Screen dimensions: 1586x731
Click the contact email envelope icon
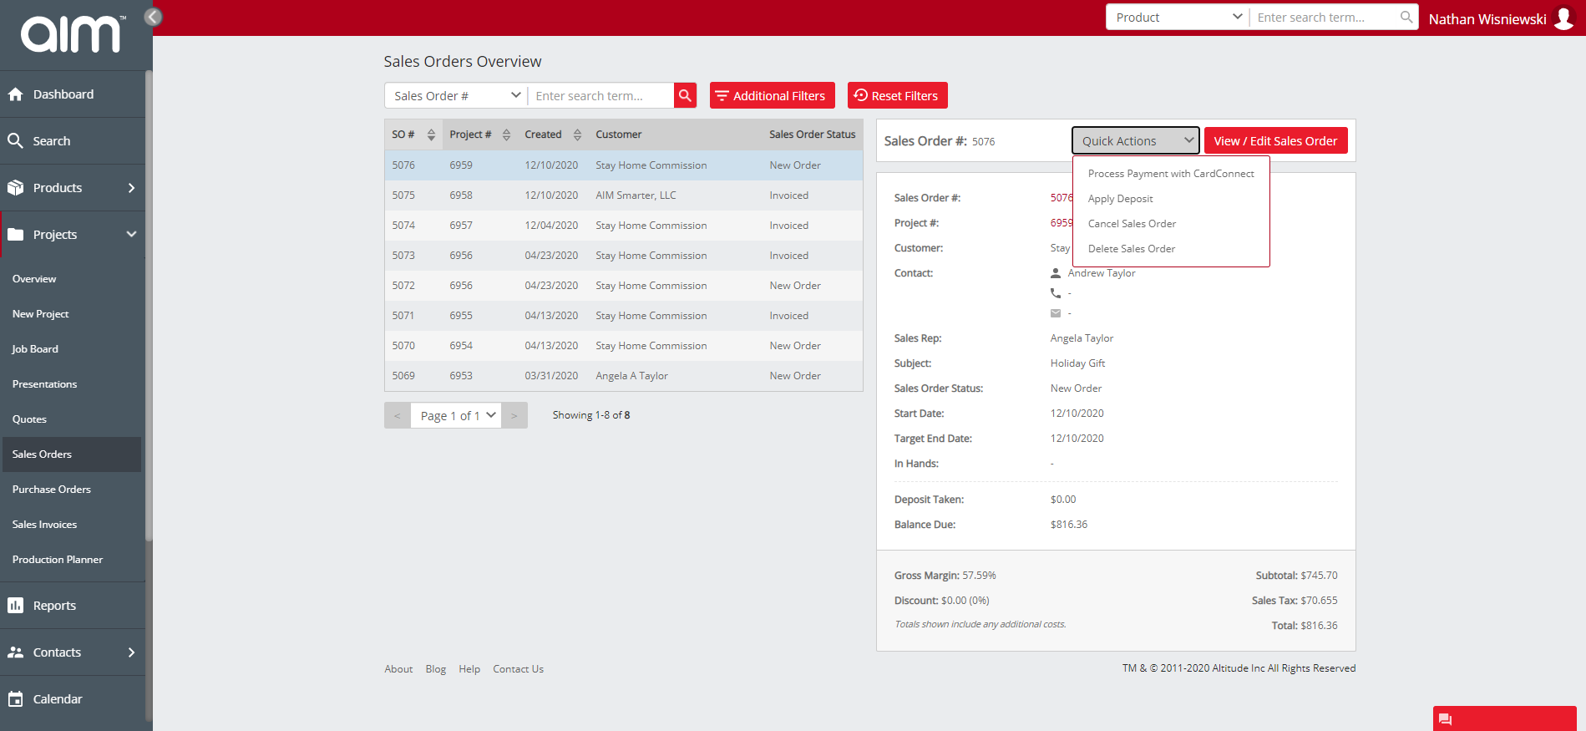[x=1056, y=313]
